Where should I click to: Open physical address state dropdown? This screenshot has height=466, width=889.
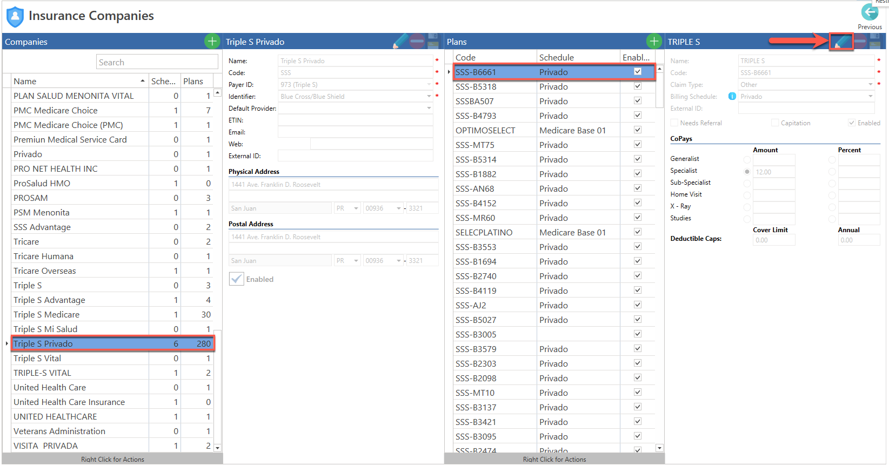[356, 208]
